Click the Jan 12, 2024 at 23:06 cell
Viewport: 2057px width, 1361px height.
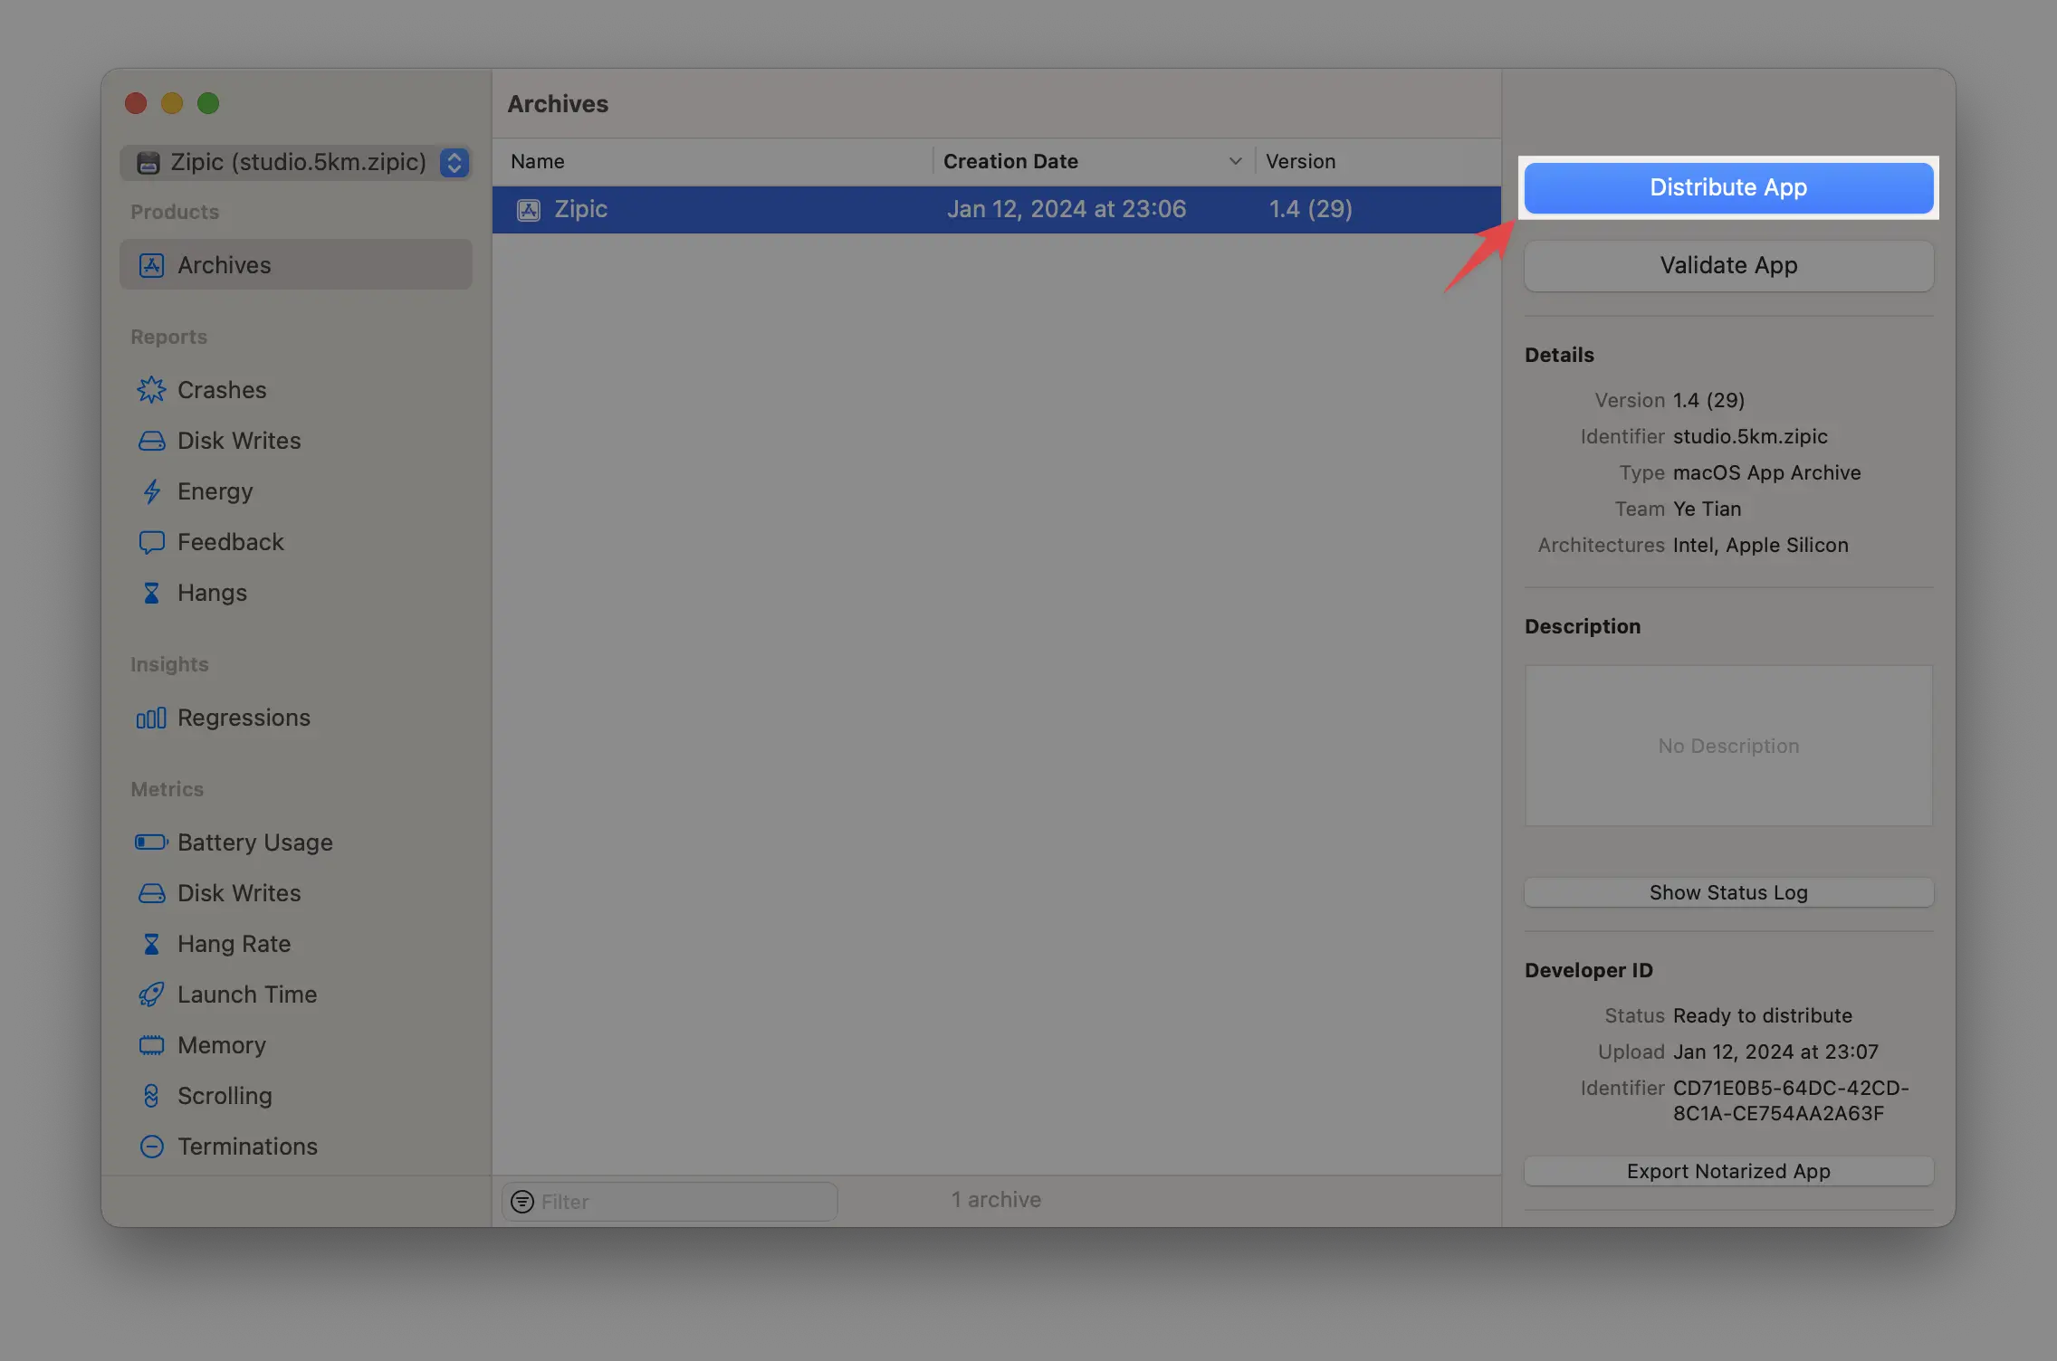[1066, 210]
